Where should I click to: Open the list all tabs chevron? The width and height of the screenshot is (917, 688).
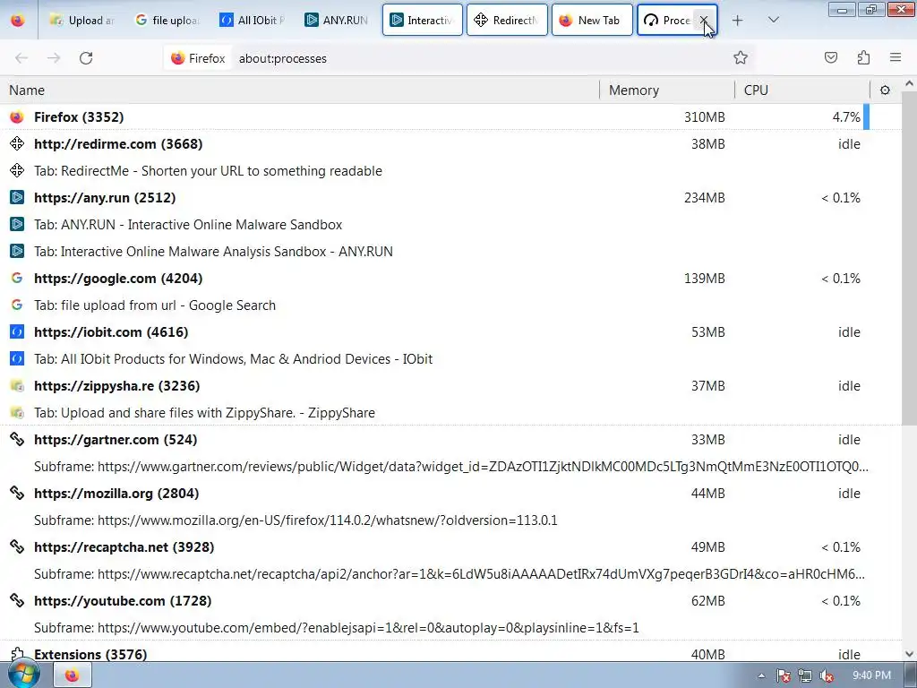point(773,20)
